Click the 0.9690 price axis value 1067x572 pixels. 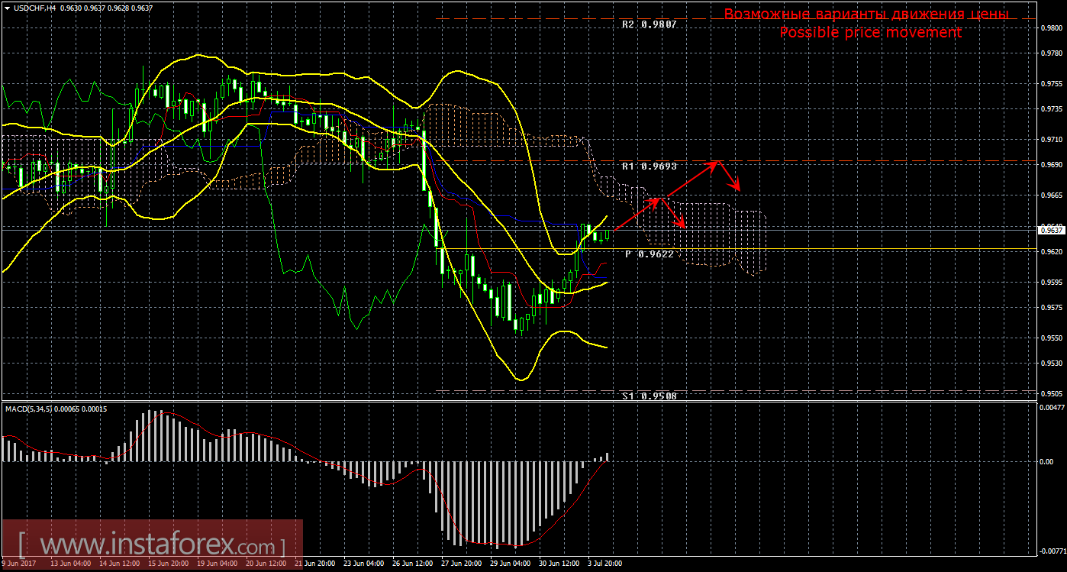[1052, 166]
